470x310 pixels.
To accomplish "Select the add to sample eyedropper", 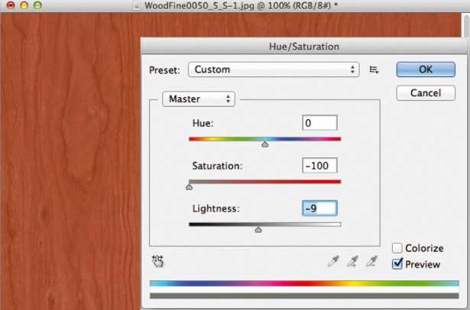I will tap(353, 261).
